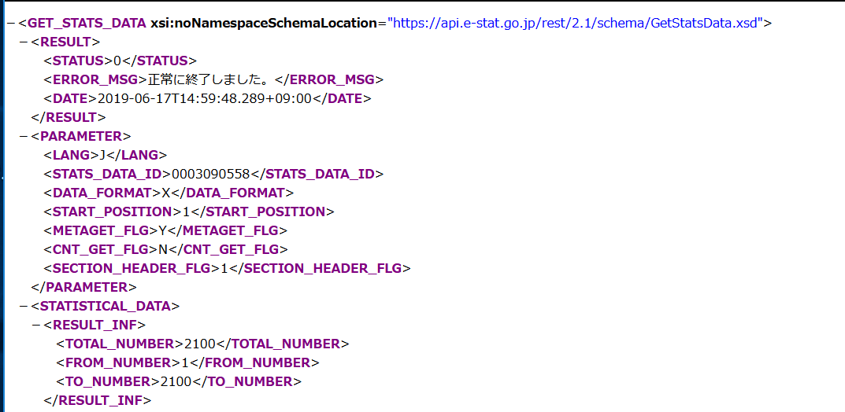Collapse the RESULT_INF node
Viewport: 845px width, 412px height.
pyautogui.click(x=35, y=325)
